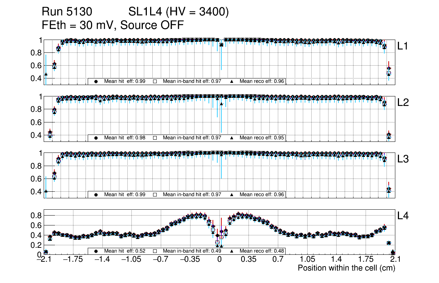Click the triangle legend marker in panel L4
Screen dimensions: 439x283
[232, 251]
